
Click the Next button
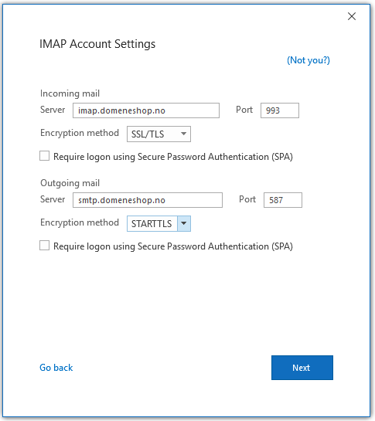coord(302,368)
